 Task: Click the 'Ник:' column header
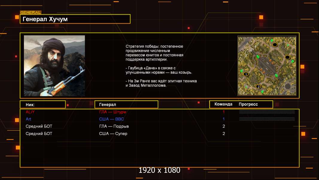click(x=43, y=105)
